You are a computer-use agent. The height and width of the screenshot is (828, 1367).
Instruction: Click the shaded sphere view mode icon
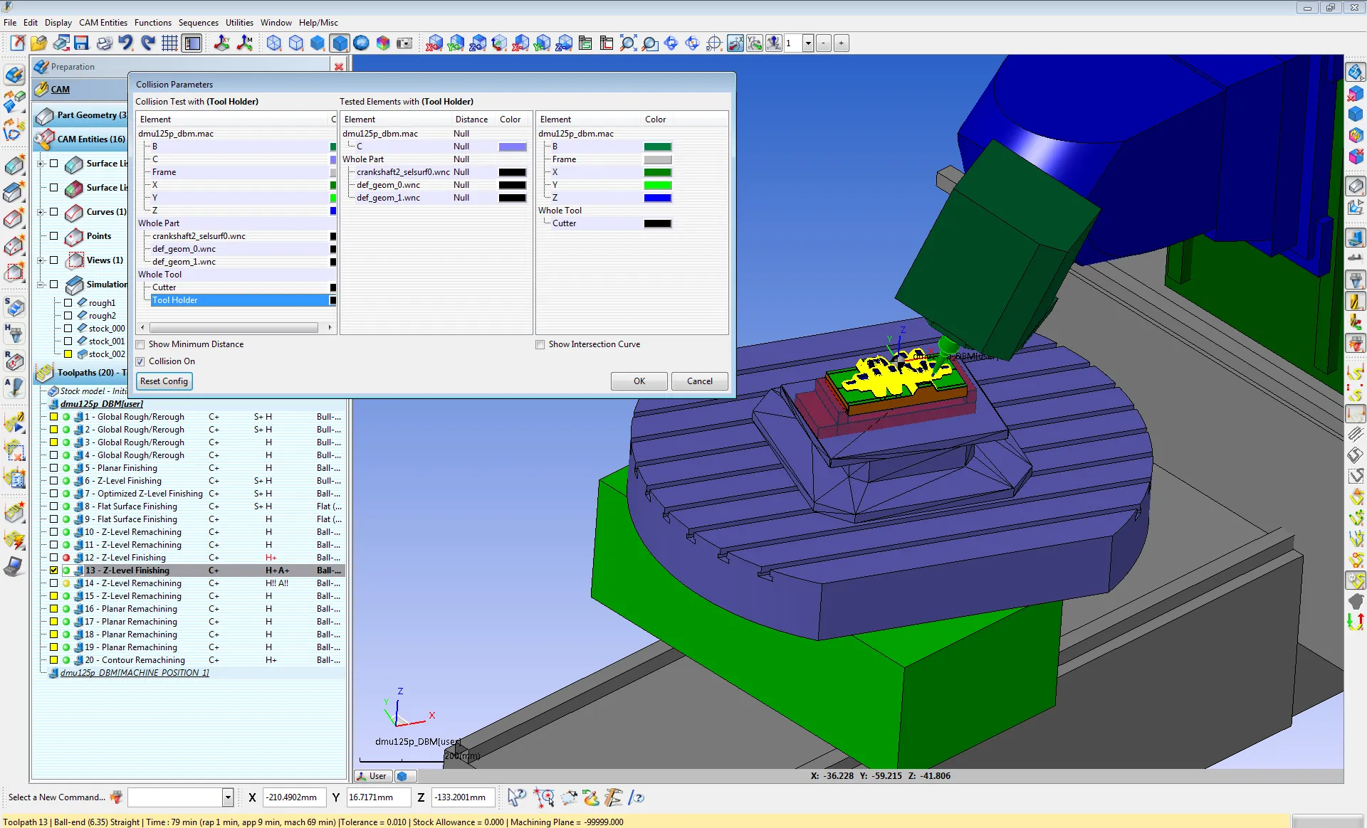pos(360,43)
